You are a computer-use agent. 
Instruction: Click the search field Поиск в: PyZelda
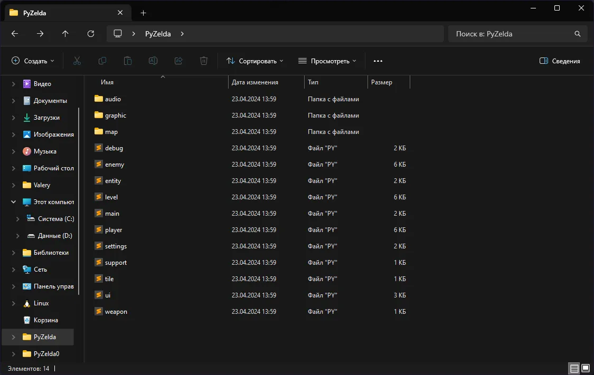(x=512, y=34)
